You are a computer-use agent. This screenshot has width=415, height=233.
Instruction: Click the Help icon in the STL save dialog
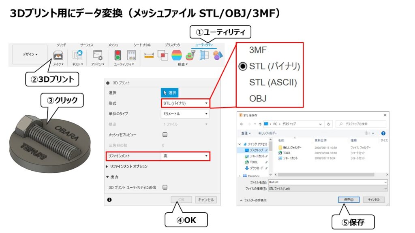click(x=384, y=133)
